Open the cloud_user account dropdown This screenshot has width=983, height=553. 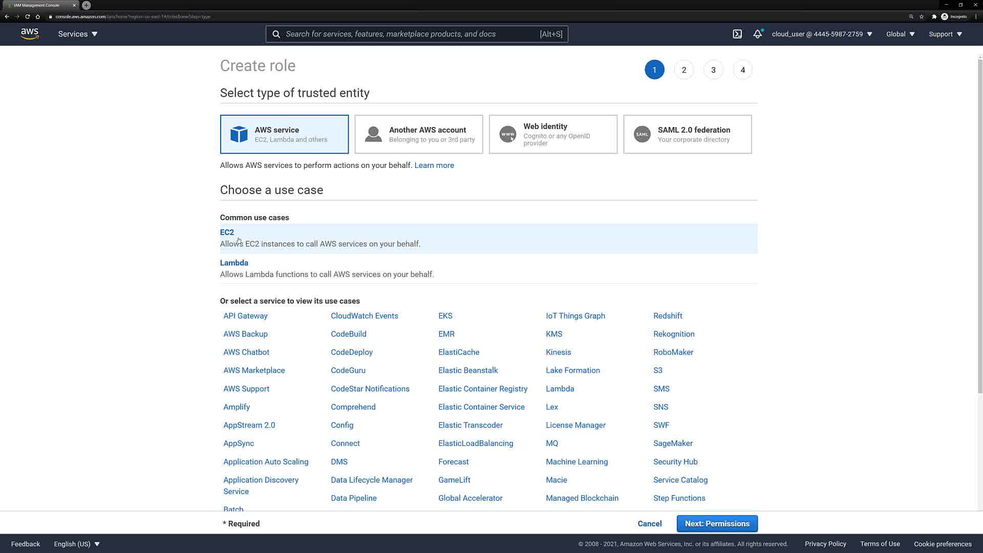click(822, 34)
